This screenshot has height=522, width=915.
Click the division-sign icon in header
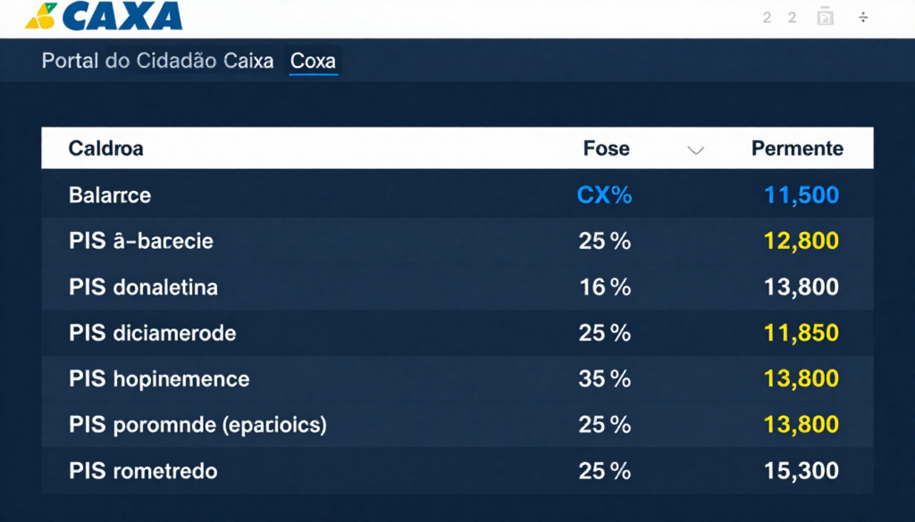[x=863, y=17]
